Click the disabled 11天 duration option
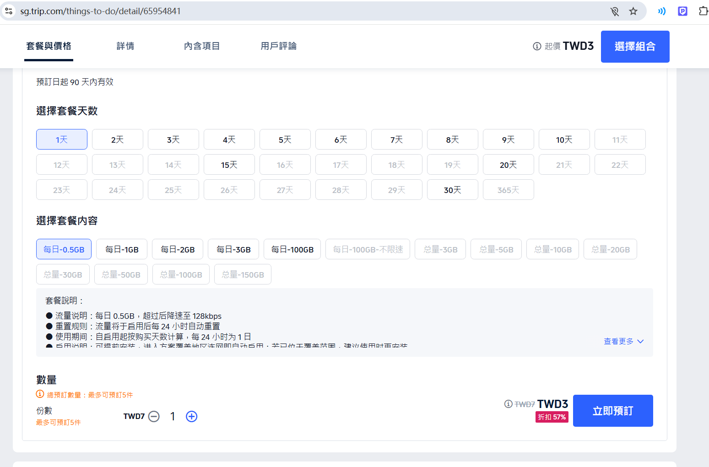Image resolution: width=709 pixels, height=467 pixels. [620, 139]
